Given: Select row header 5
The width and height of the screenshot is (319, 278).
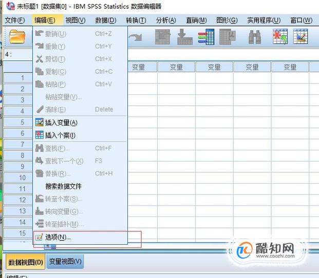Looking at the screenshot, I should coord(18,122).
